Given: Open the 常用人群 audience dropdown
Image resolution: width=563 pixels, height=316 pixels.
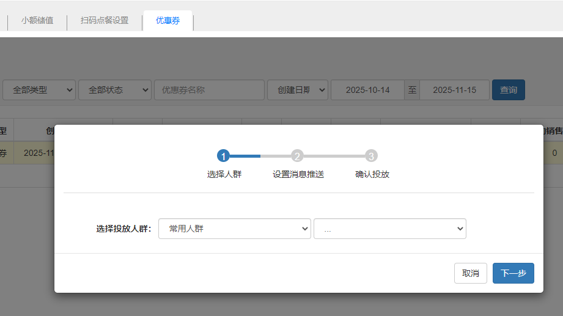Looking at the screenshot, I should point(234,229).
